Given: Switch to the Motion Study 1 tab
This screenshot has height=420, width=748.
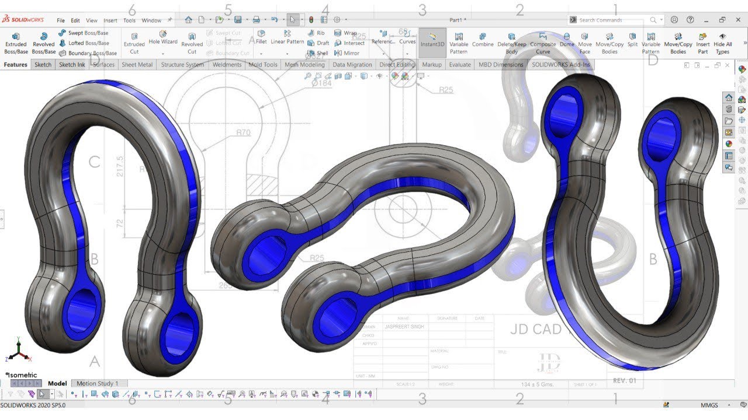Looking at the screenshot, I should 98,383.
